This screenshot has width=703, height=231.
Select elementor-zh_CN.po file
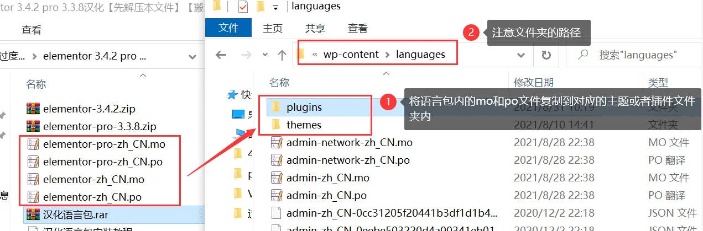point(92,197)
